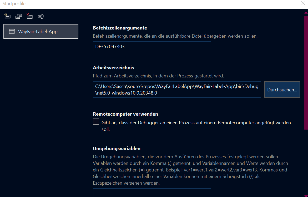Click the Befehlszeilenargumente input field
The height and width of the screenshot is (197, 308).
point(152,46)
